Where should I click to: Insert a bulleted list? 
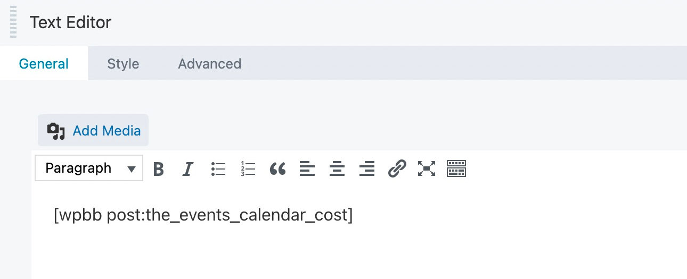218,169
